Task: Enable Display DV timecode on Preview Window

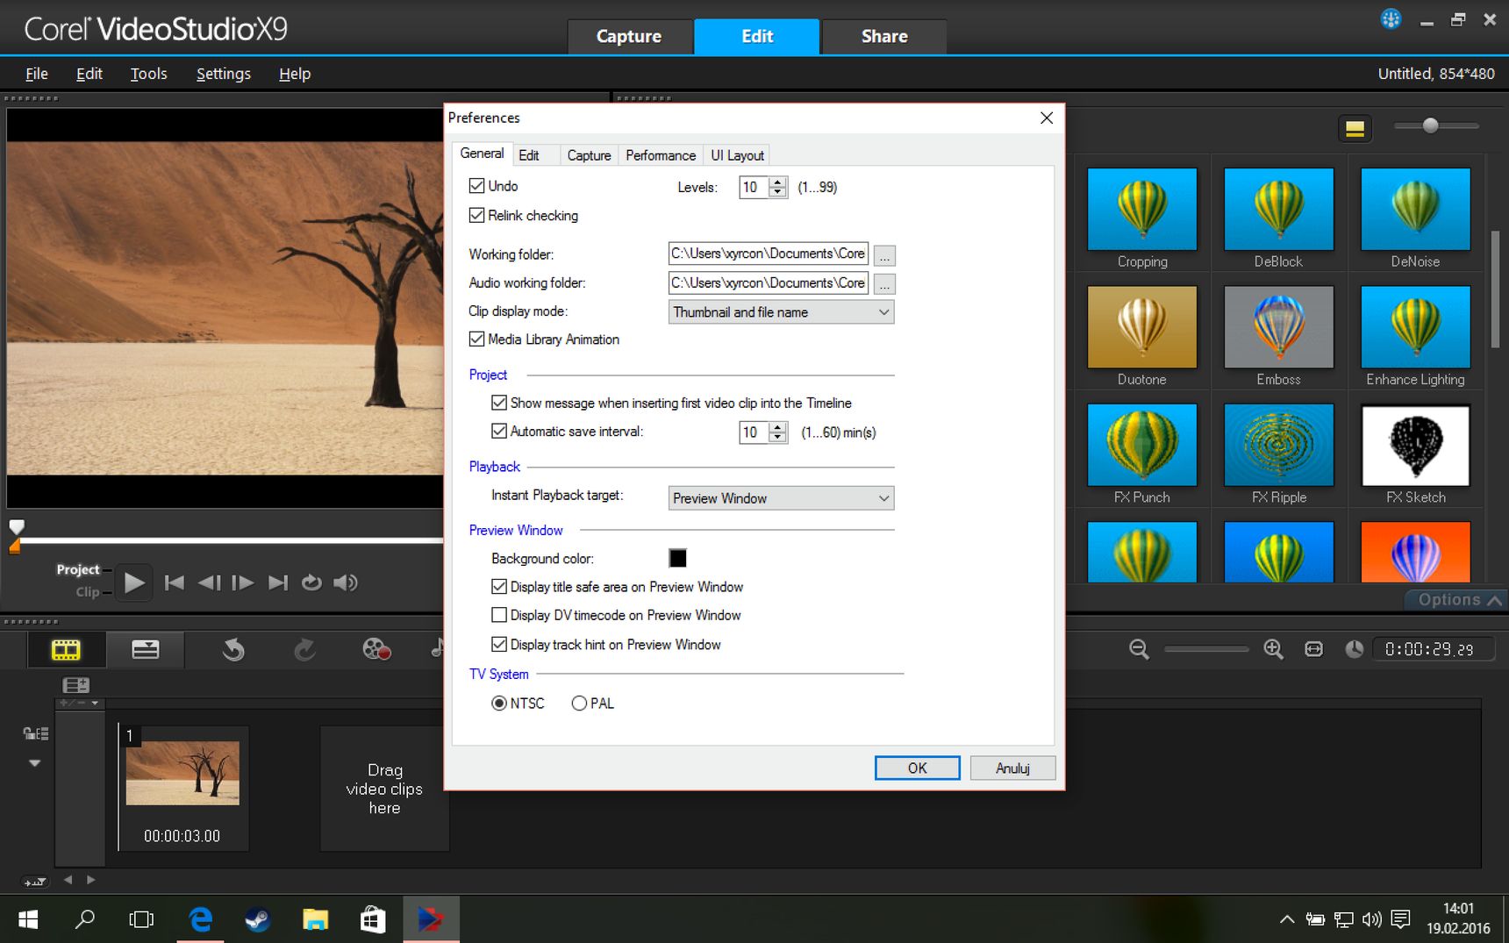Action: point(499,615)
